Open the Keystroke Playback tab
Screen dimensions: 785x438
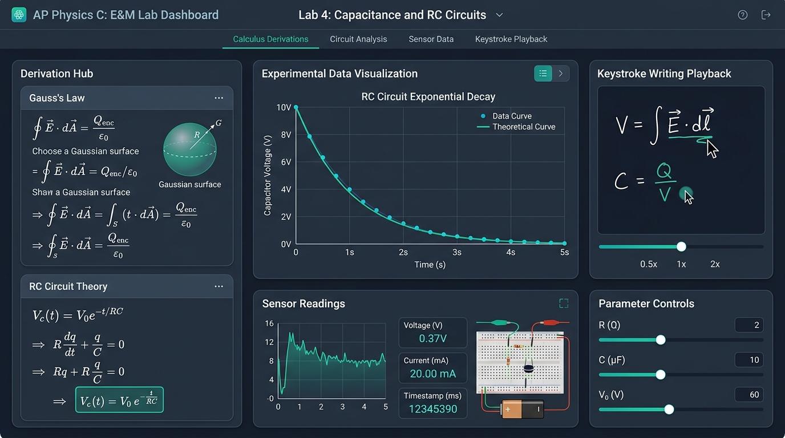(511, 39)
